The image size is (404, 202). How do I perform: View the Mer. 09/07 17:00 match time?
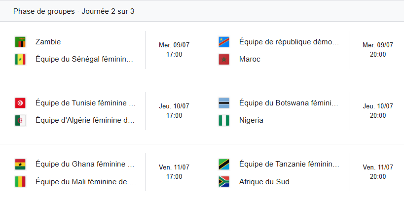(174, 50)
